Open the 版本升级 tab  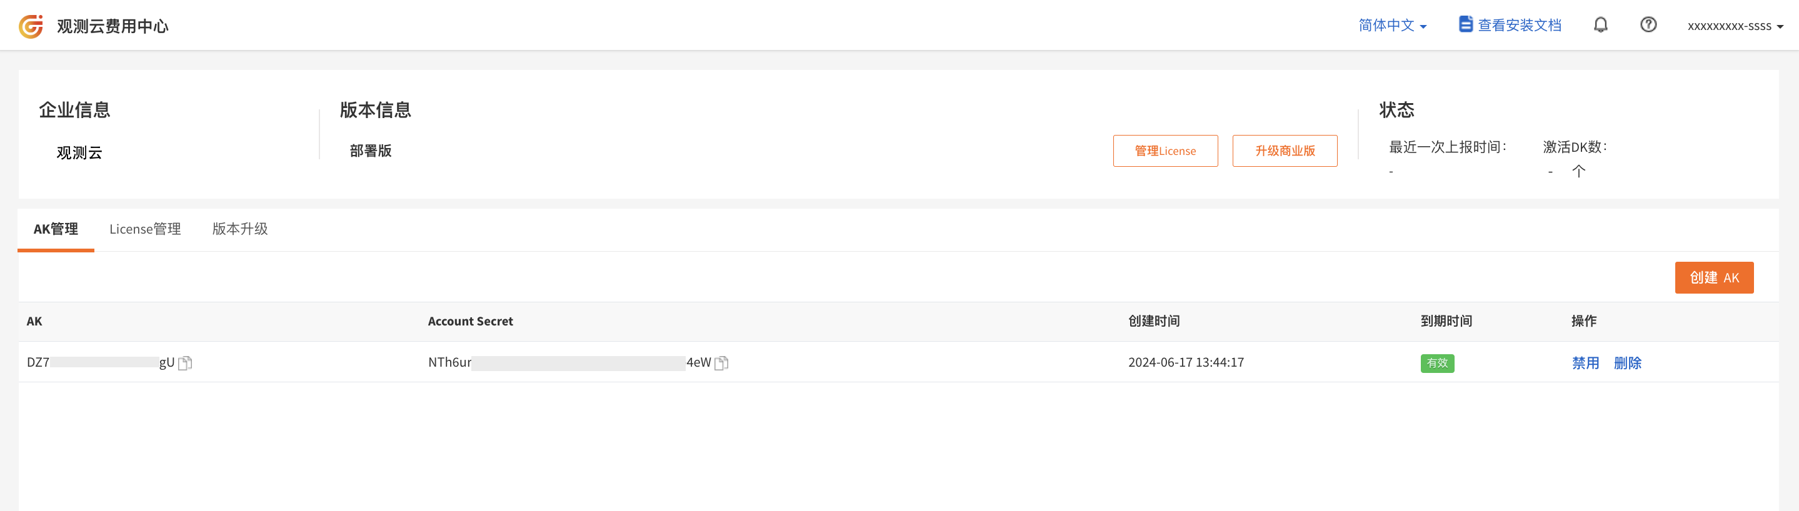pyautogui.click(x=240, y=229)
